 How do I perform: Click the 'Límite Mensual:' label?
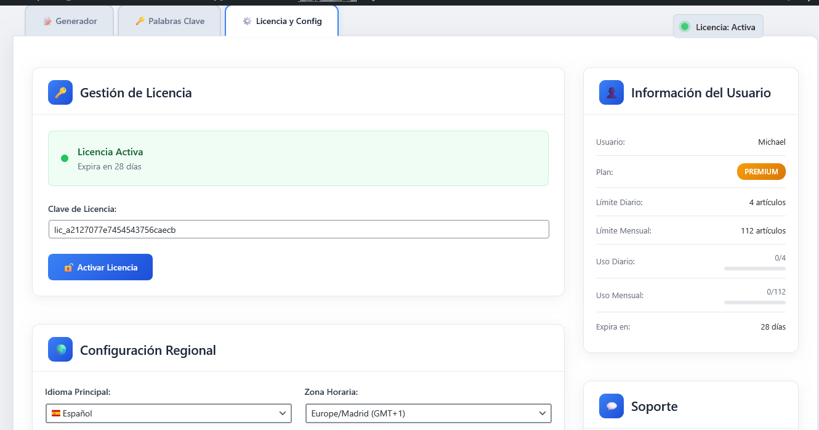point(624,230)
